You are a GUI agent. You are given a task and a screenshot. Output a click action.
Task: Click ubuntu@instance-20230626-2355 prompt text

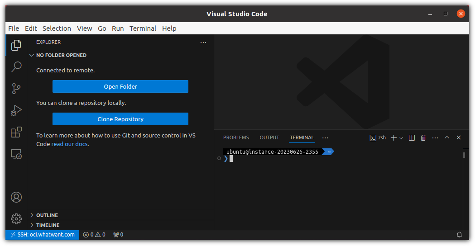coord(272,152)
